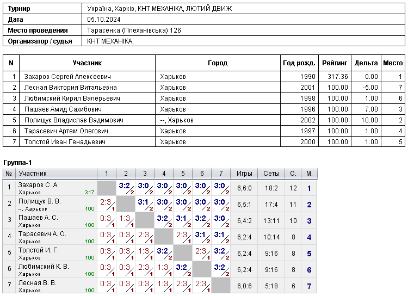Select the Захаров rating value 317.36
Image resolution: width=408 pixels, height=296 pixels.
(337, 77)
